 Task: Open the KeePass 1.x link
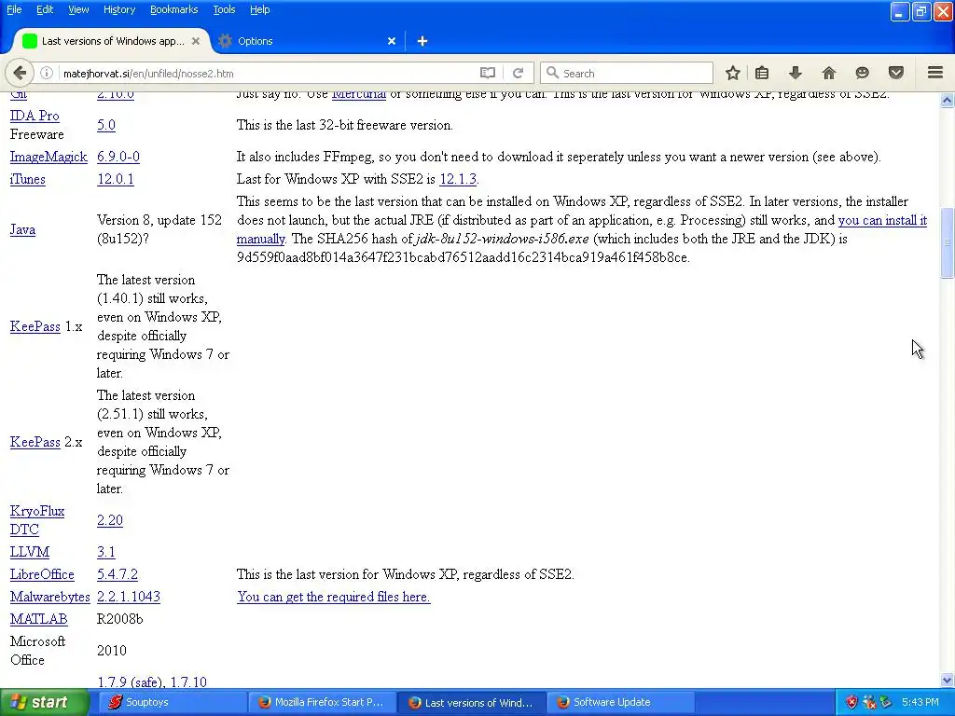(35, 326)
